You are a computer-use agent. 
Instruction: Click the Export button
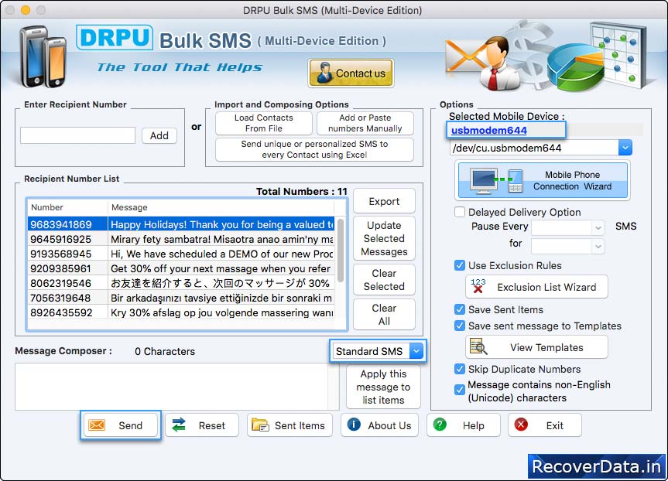(x=384, y=201)
